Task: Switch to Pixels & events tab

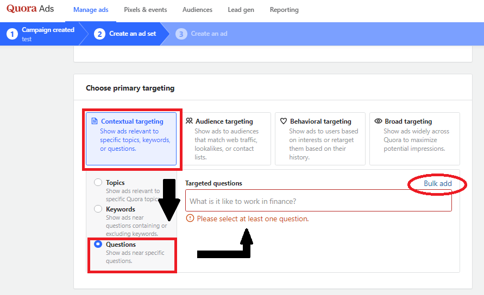Action: 145,10
